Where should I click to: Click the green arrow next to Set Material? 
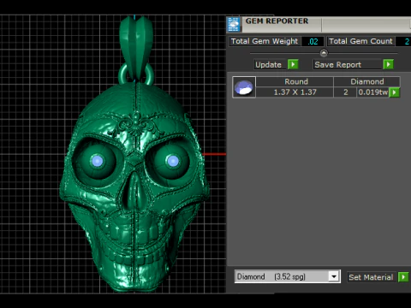point(403,277)
